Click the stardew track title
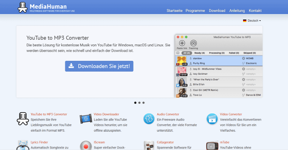 [x=197, y=58]
